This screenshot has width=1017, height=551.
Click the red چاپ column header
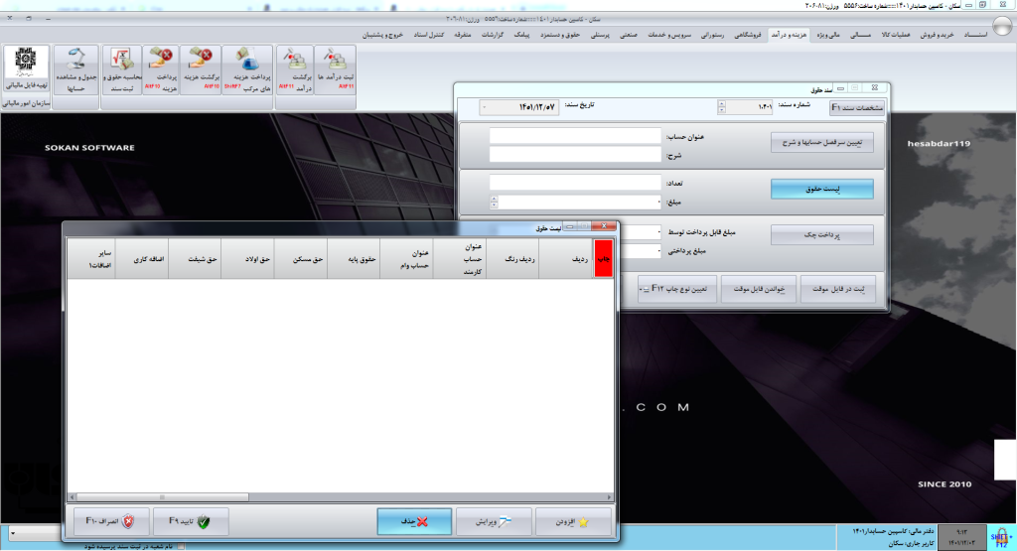604,259
